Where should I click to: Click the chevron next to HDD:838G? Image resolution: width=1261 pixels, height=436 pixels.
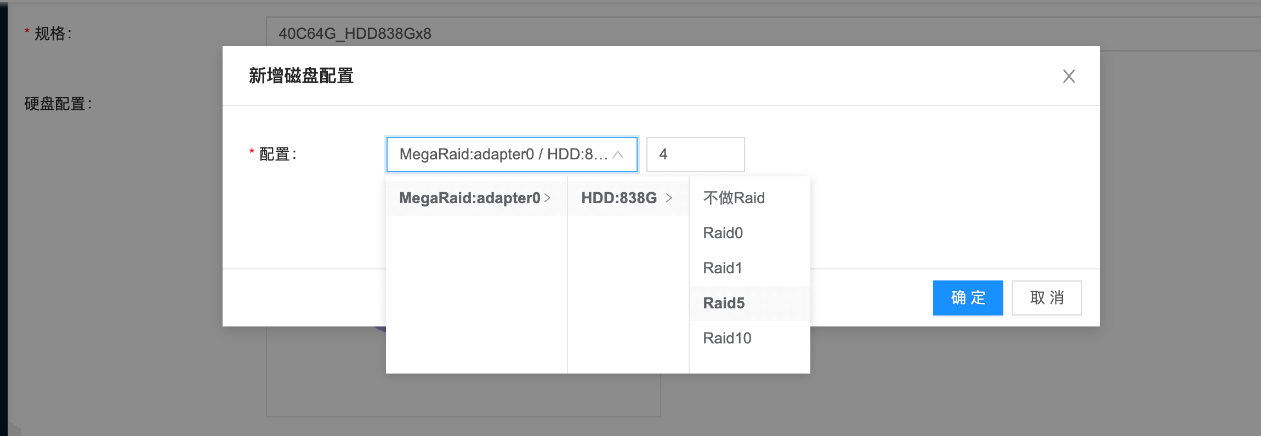pos(669,198)
